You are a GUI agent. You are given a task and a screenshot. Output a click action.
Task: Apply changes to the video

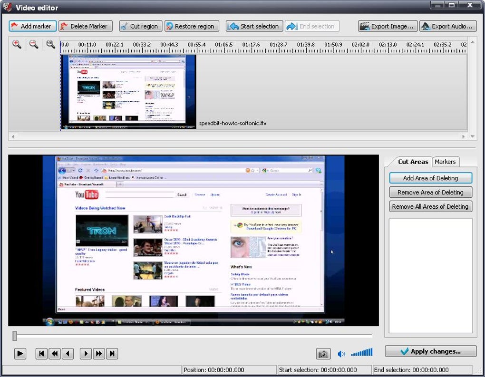[431, 351]
